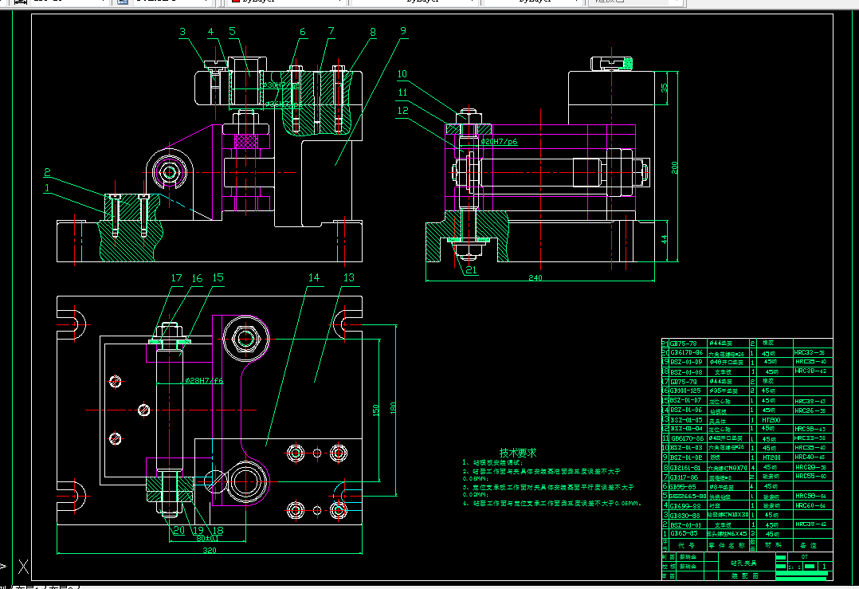Select part callout number 9 in front view

point(403,30)
